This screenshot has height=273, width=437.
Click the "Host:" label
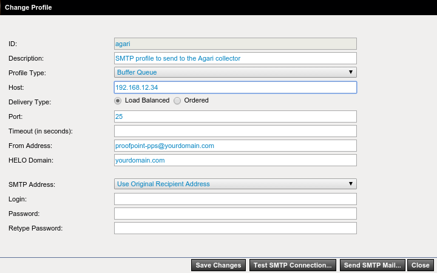coord(16,88)
